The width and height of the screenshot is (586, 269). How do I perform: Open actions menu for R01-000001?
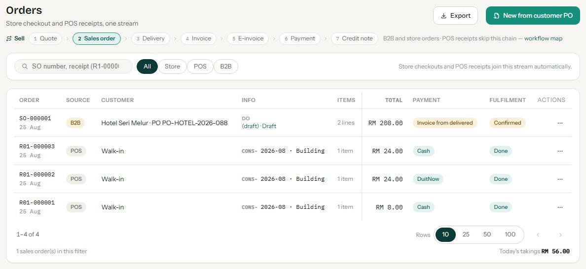(560, 207)
